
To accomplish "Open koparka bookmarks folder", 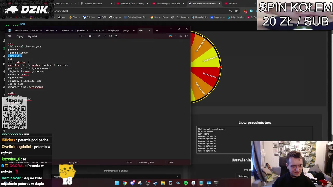I will pos(183,17).
